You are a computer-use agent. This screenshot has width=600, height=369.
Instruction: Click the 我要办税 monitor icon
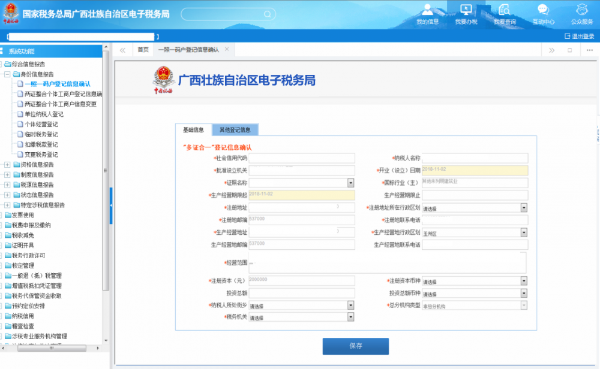click(x=466, y=10)
